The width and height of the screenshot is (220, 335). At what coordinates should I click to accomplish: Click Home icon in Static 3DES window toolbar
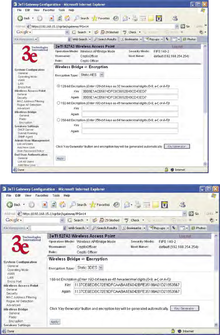coord(62,205)
